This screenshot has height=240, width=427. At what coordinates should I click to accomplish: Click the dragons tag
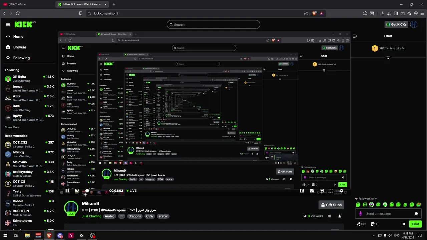[x=135, y=216]
